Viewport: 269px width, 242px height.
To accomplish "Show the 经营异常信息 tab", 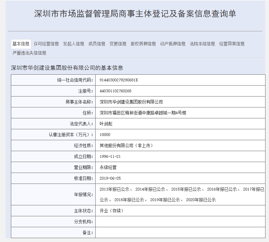I will [x=232, y=44].
